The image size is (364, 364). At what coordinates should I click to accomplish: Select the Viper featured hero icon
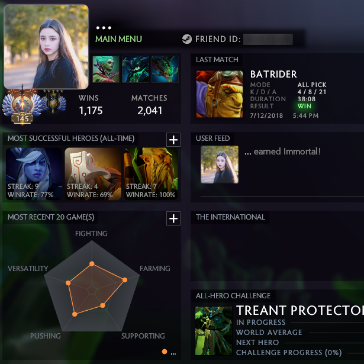tap(165, 69)
